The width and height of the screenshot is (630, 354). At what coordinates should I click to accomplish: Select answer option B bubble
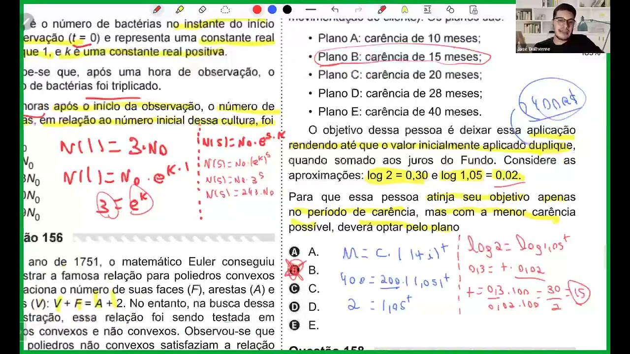click(294, 270)
